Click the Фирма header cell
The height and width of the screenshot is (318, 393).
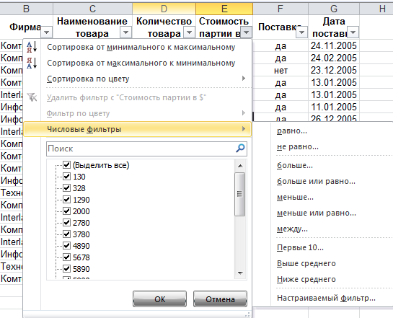coord(26,27)
